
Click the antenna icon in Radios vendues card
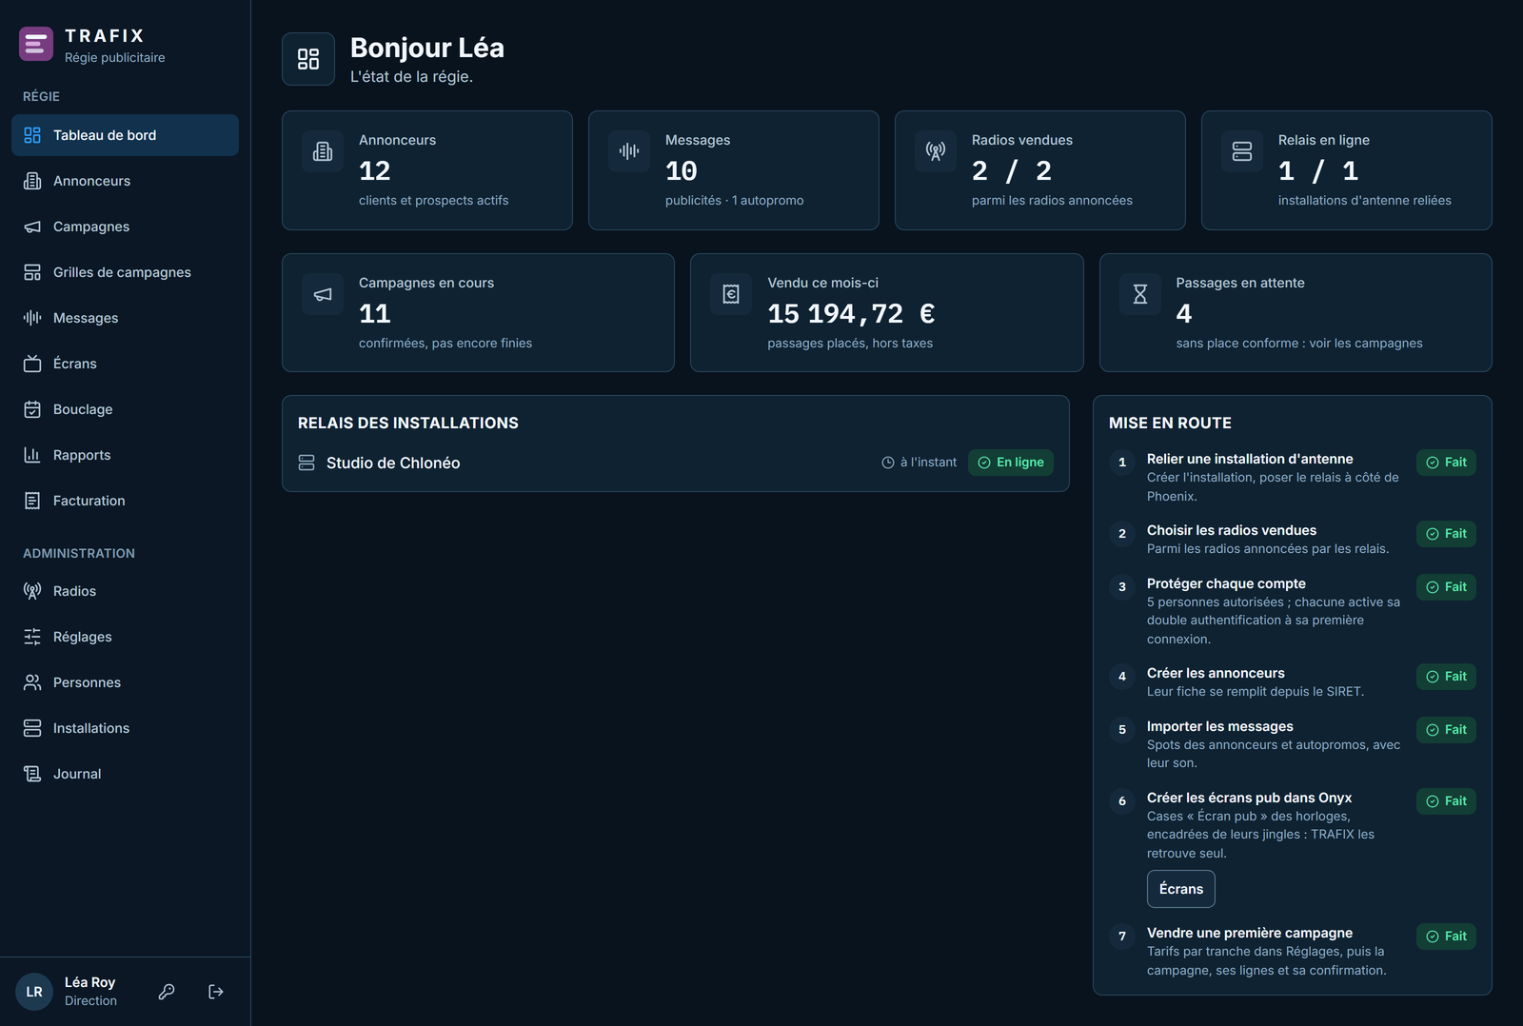point(936,151)
